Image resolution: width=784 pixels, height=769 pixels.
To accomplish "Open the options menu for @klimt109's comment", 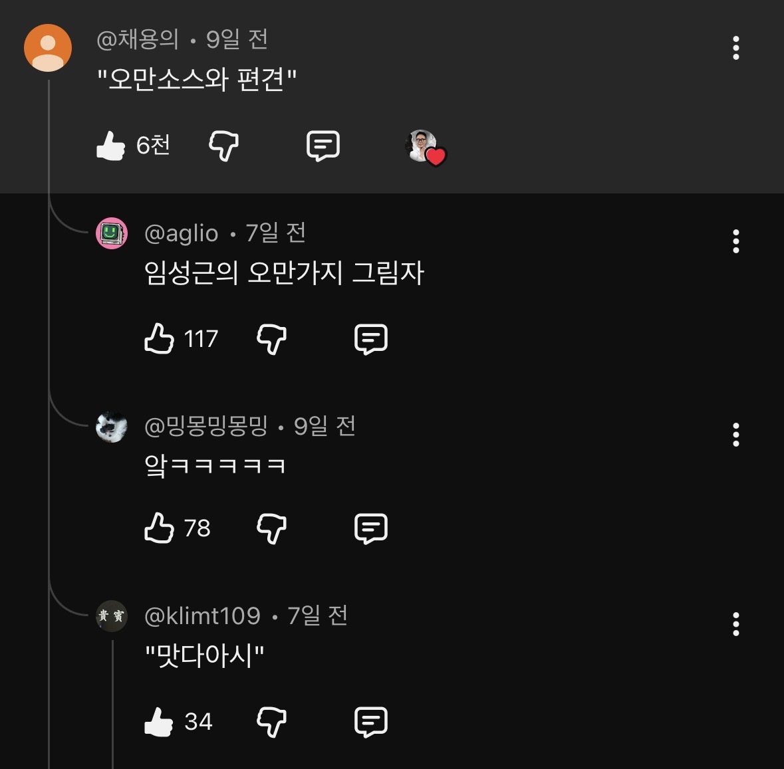I will point(735,623).
